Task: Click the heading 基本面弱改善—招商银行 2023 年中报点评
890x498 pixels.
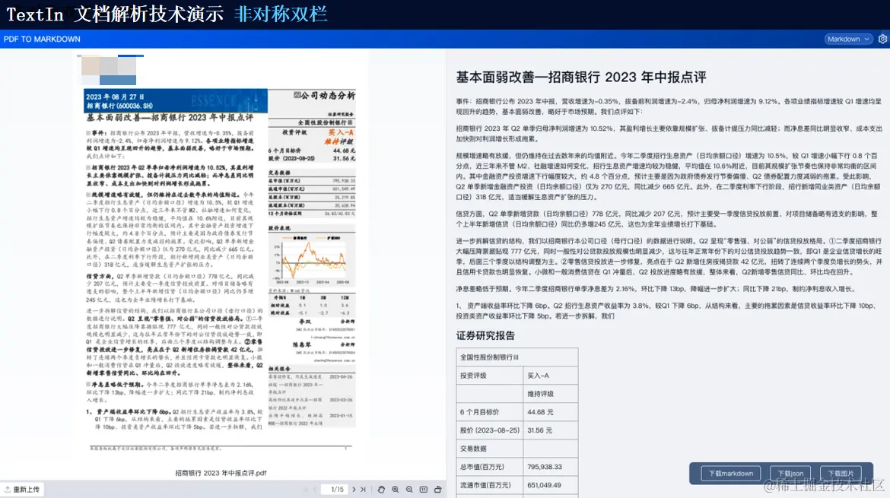Action: coord(581,77)
